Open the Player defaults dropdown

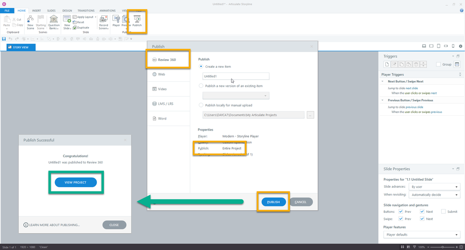tap(421, 235)
